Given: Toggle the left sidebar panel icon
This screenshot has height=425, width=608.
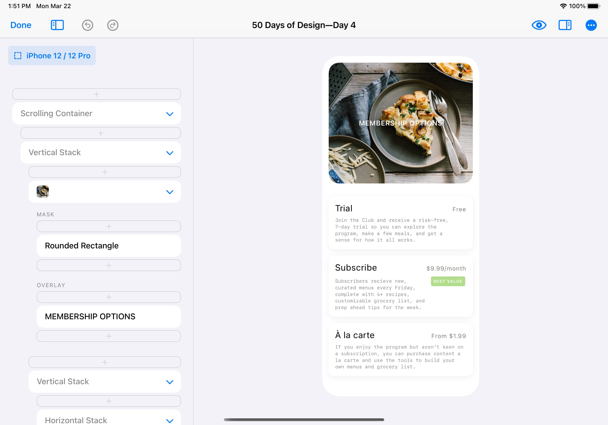Looking at the screenshot, I should (x=57, y=25).
